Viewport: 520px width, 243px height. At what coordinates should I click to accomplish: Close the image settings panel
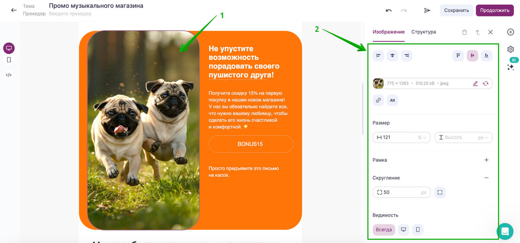point(491,32)
